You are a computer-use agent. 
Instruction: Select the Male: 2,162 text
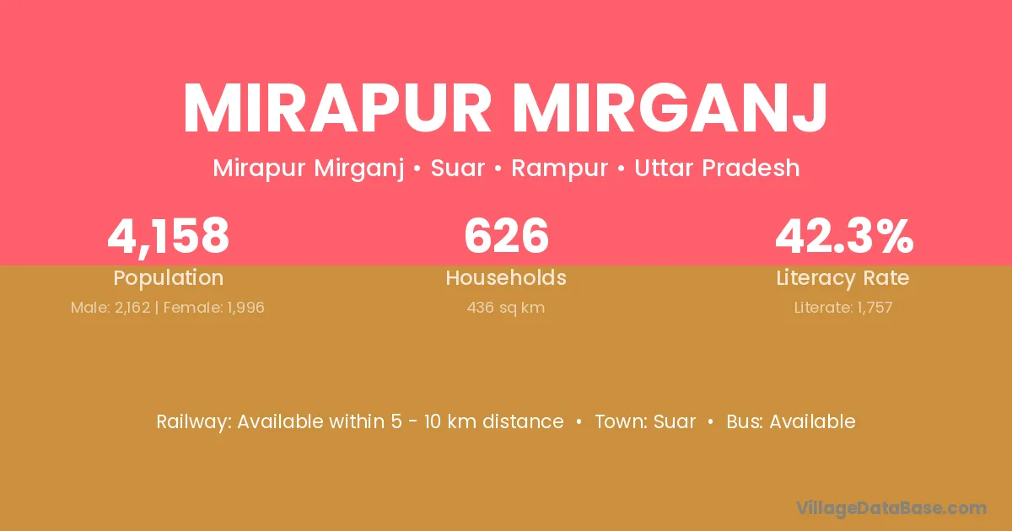110,308
